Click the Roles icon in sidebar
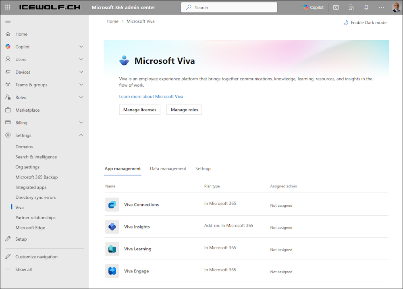403x289 pixels. tap(8, 97)
